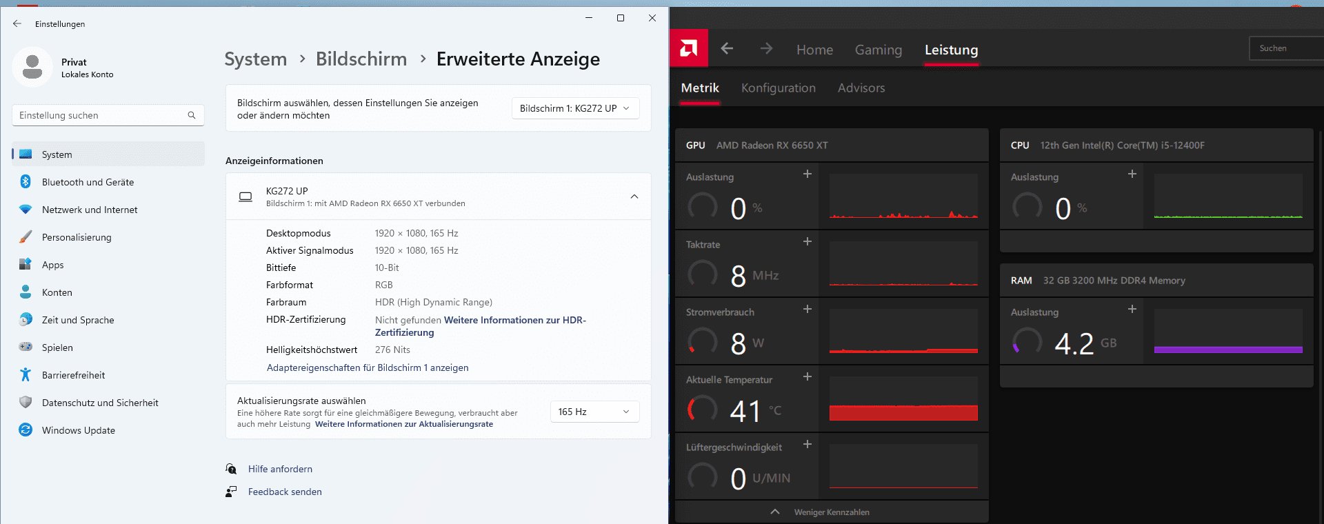
Task: Open Weitere Informationen zur HDR-Zertifizierung link
Action: pyautogui.click(x=481, y=326)
